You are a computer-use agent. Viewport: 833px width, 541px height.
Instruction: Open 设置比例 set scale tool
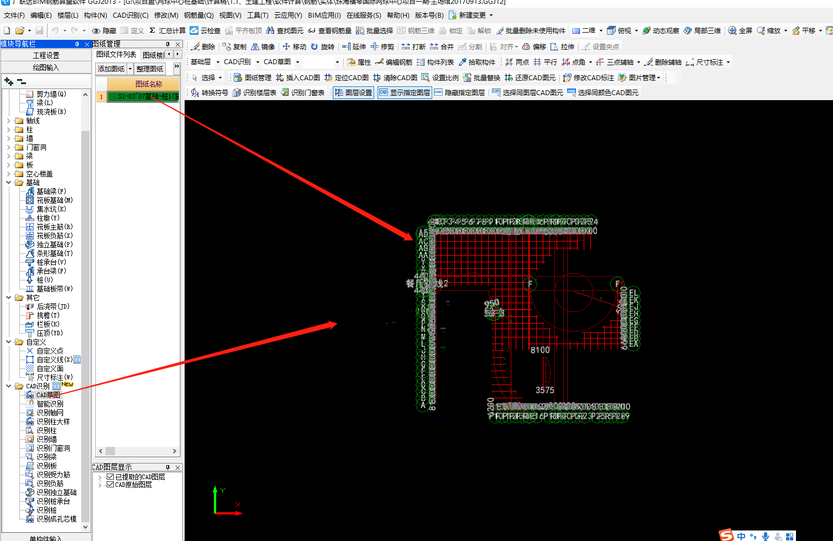click(440, 77)
